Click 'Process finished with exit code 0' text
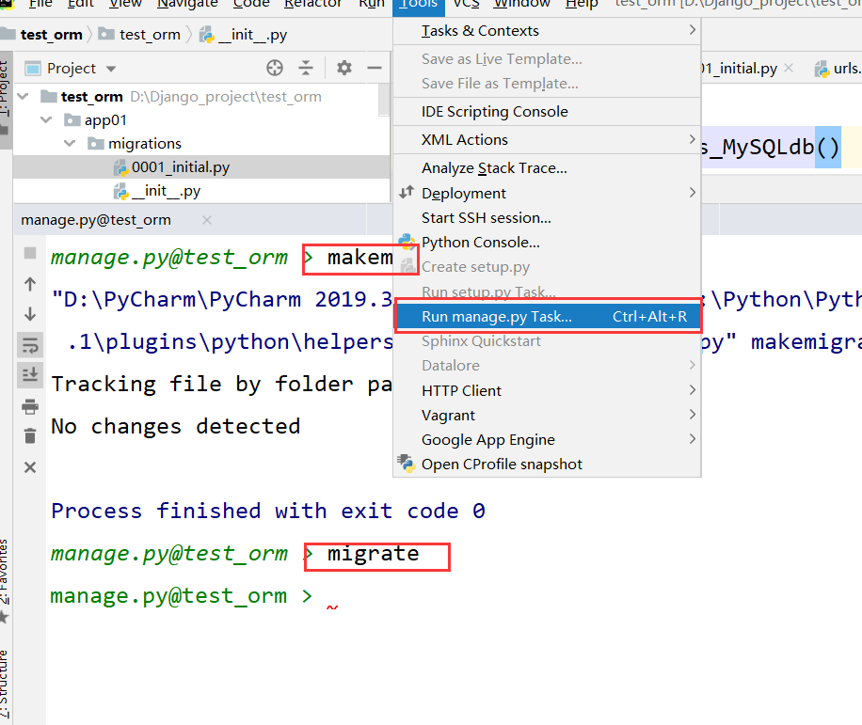Viewport: 862px width, 725px height. click(x=268, y=512)
